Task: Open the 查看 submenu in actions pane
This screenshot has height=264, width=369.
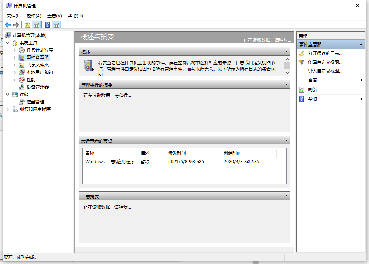Action: coord(313,80)
